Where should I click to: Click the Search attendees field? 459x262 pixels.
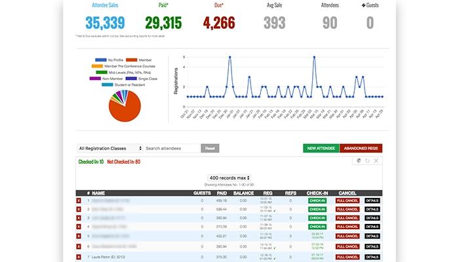point(172,148)
